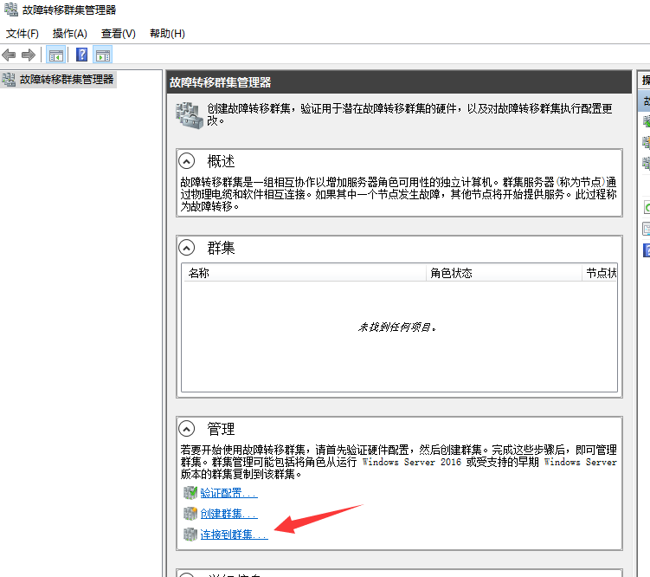Screen dimensions: 650x577
Task: Collapse the 概述 section
Action: [x=186, y=160]
